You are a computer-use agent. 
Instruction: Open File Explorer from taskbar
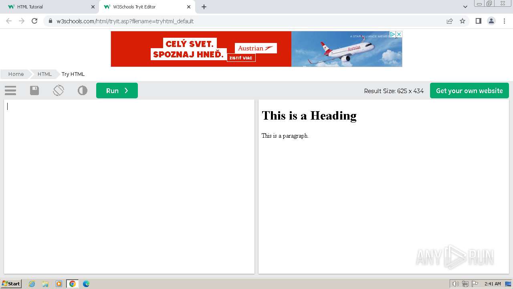point(45,284)
